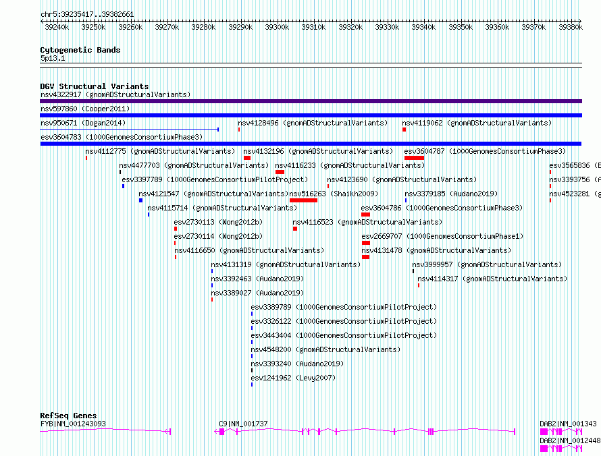Select nsv4116650 variant label
This screenshot has height=456, width=601.
(x=249, y=250)
